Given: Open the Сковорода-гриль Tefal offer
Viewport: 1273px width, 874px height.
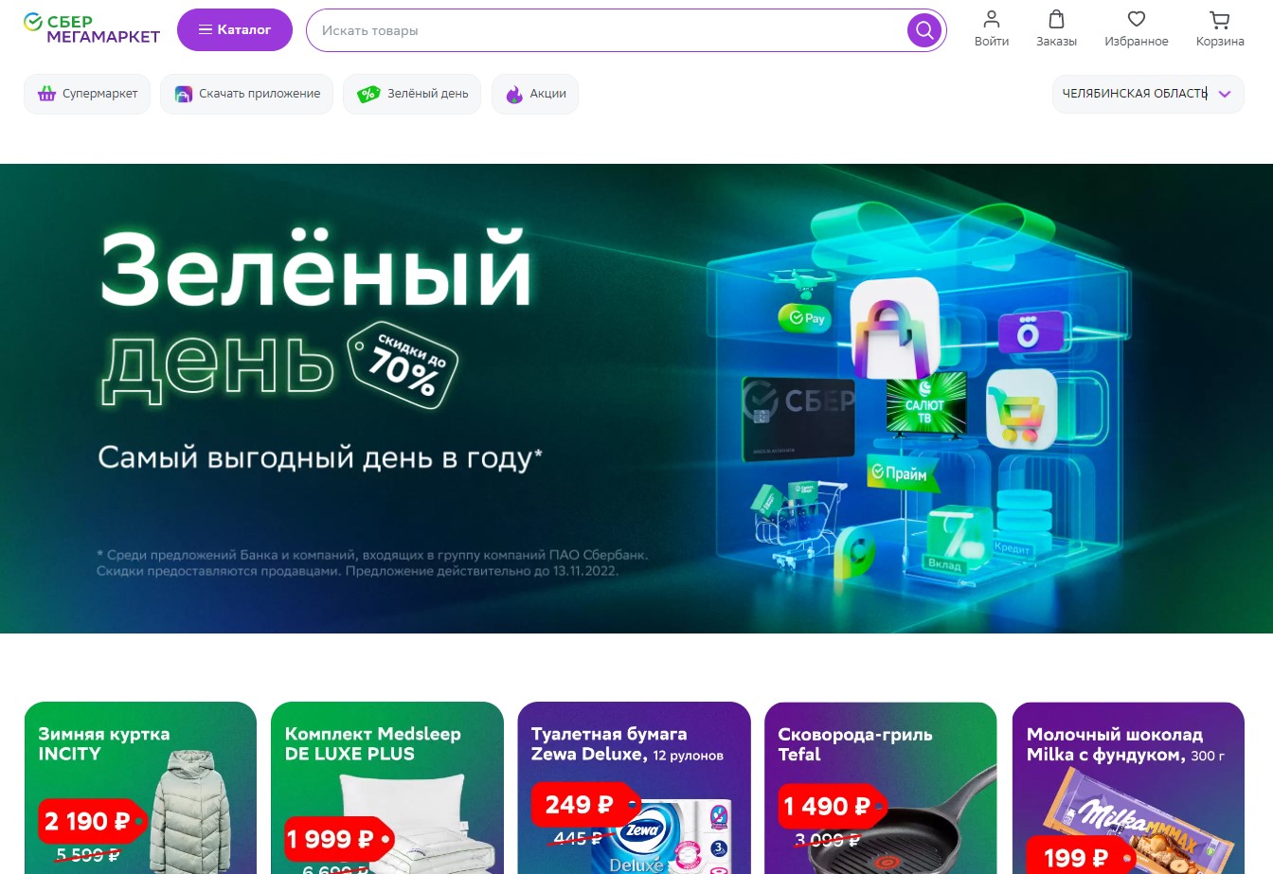Looking at the screenshot, I should [881, 788].
